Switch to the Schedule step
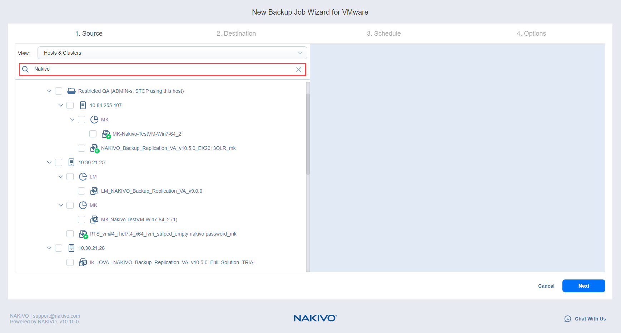This screenshot has width=621, height=333. [384, 34]
